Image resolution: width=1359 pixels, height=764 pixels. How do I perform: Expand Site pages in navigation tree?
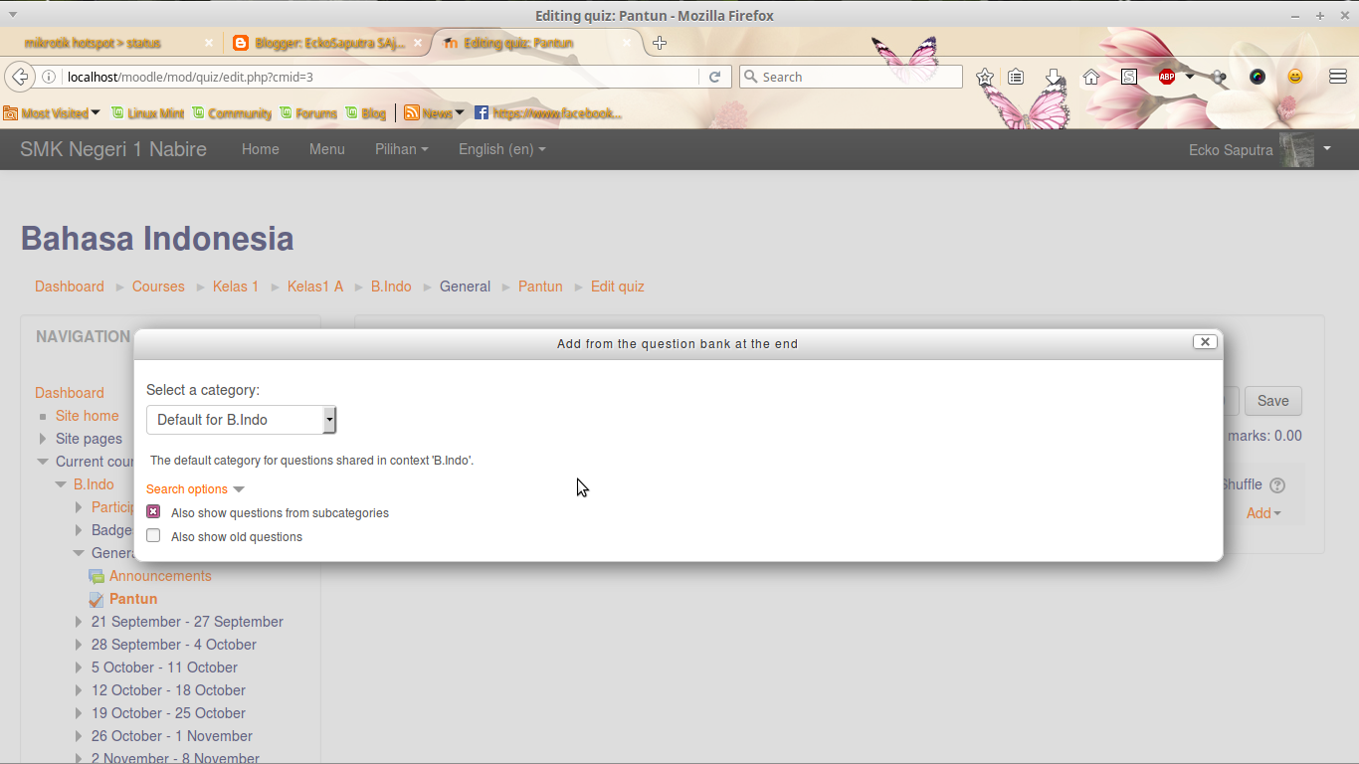43,439
